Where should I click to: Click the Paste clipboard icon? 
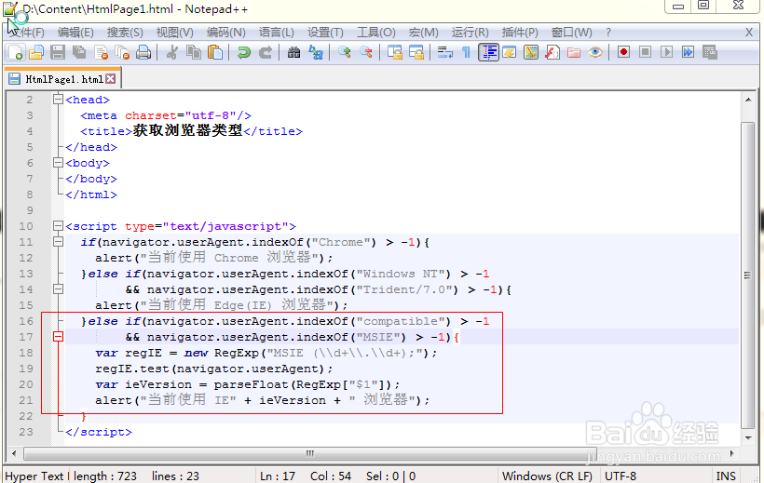[x=215, y=52]
